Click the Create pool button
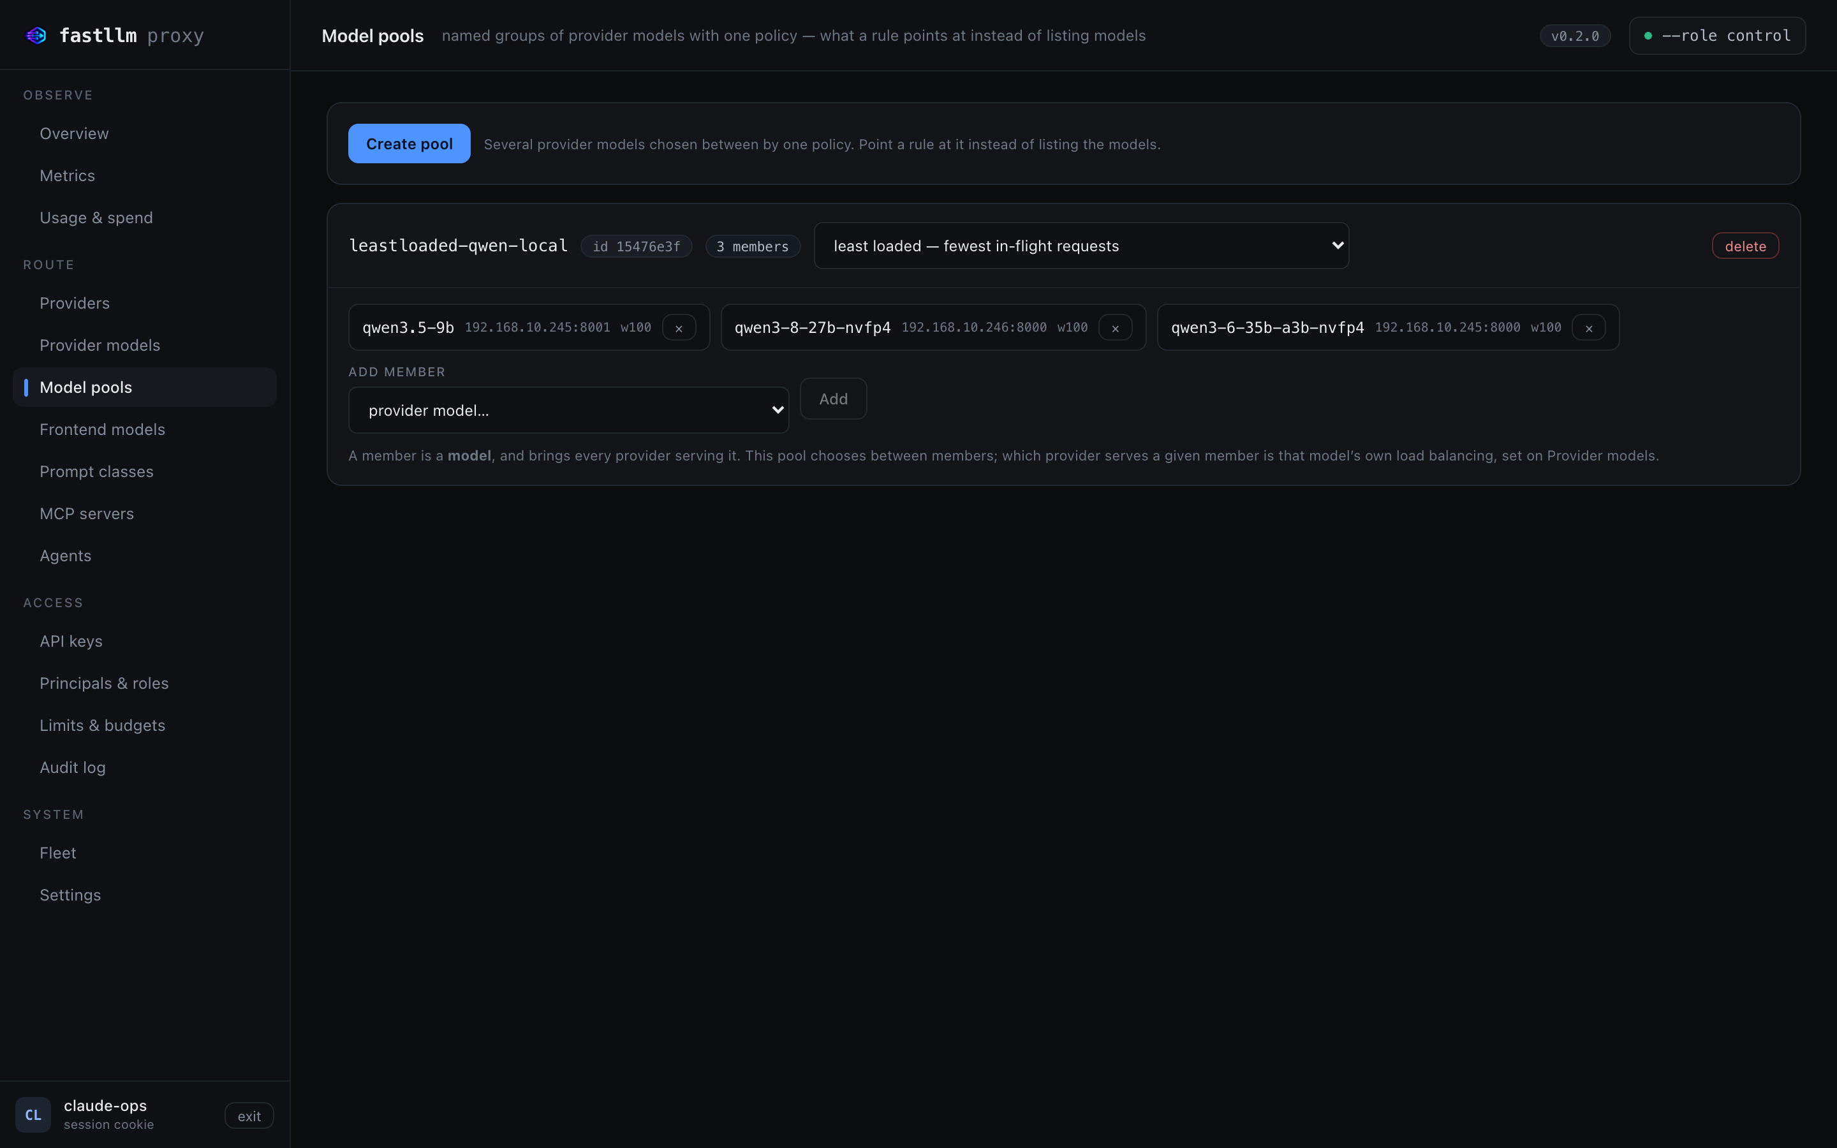Screen dimensions: 1837x1148 [409, 143]
